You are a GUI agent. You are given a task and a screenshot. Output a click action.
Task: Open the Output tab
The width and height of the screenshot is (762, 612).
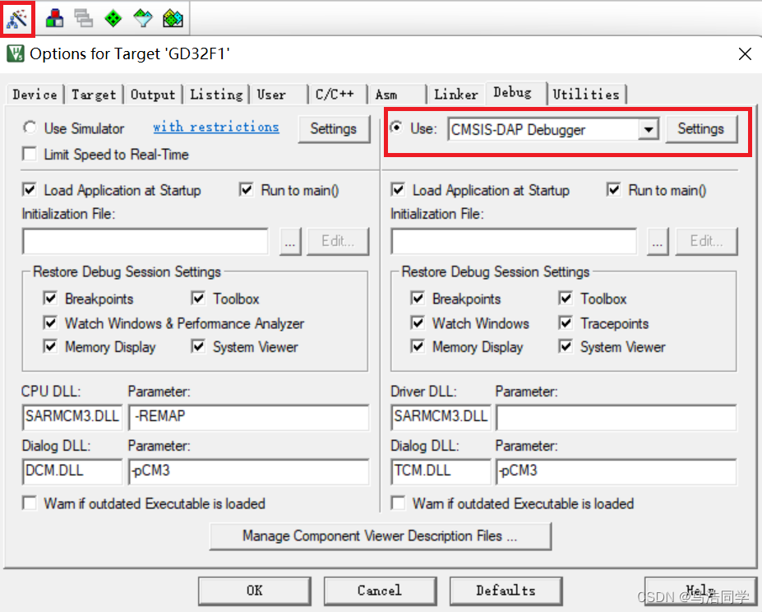coord(153,95)
